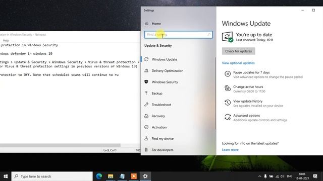Focus the Find a setting search box
This screenshot has height=181, width=323.
[x=178, y=35]
